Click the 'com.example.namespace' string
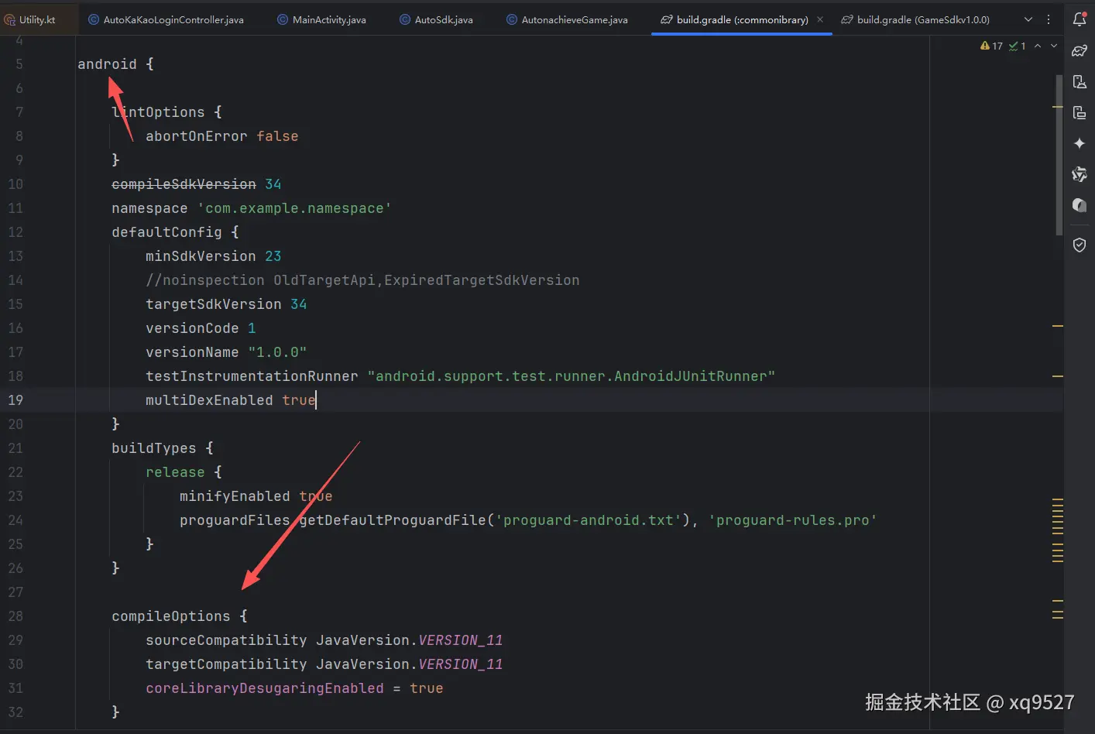This screenshot has width=1095, height=734. coord(294,208)
